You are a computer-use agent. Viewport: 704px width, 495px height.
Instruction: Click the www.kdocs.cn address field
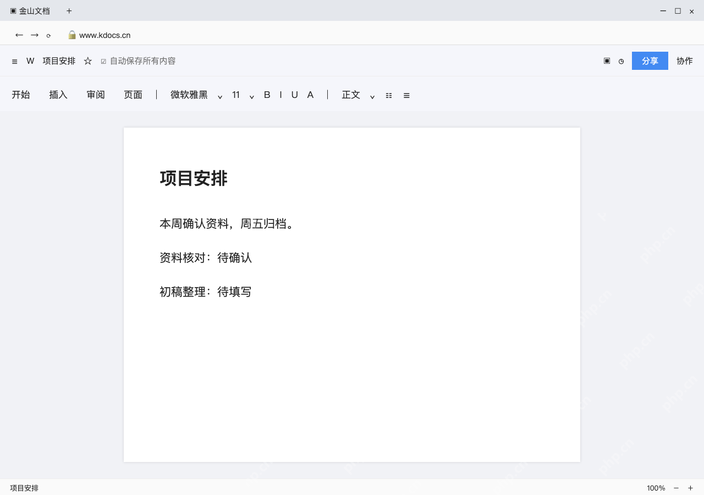tap(105, 35)
